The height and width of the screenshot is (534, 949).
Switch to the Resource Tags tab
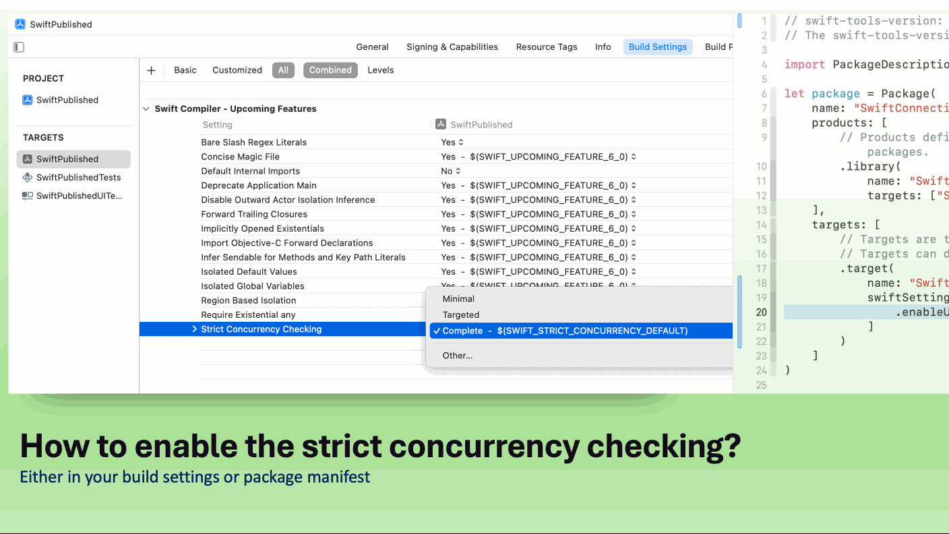[x=547, y=47]
